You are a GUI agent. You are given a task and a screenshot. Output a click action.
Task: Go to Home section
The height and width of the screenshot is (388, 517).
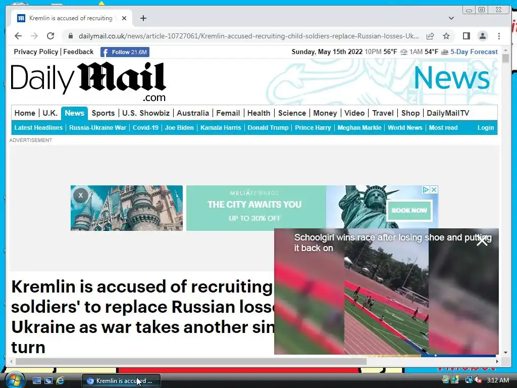coord(25,113)
